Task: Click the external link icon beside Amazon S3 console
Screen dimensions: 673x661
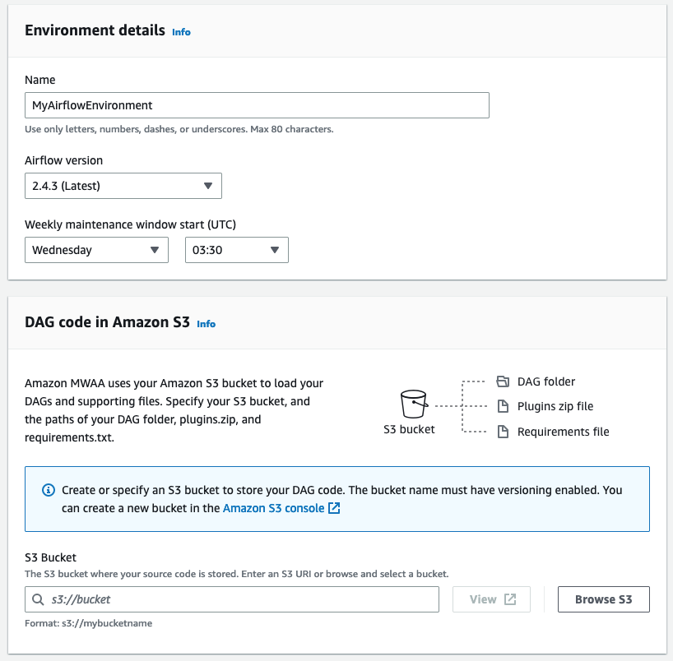Action: (334, 508)
